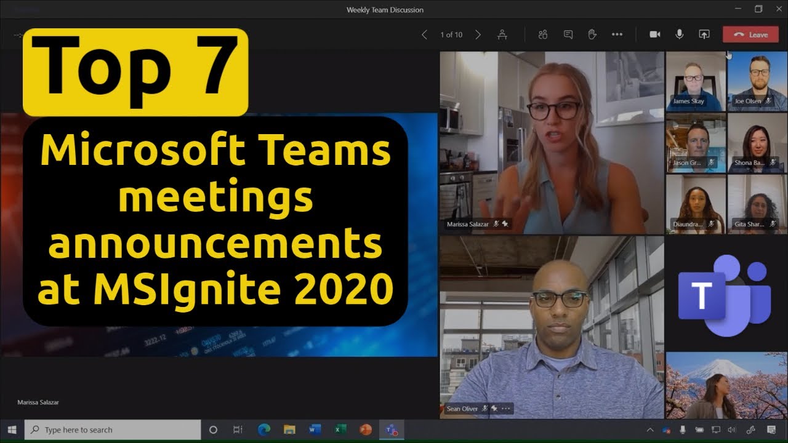Open PowerPoint from the taskbar

(x=366, y=430)
